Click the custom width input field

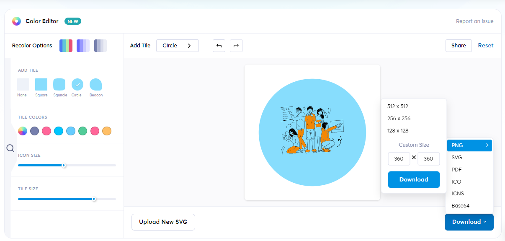[399, 159]
